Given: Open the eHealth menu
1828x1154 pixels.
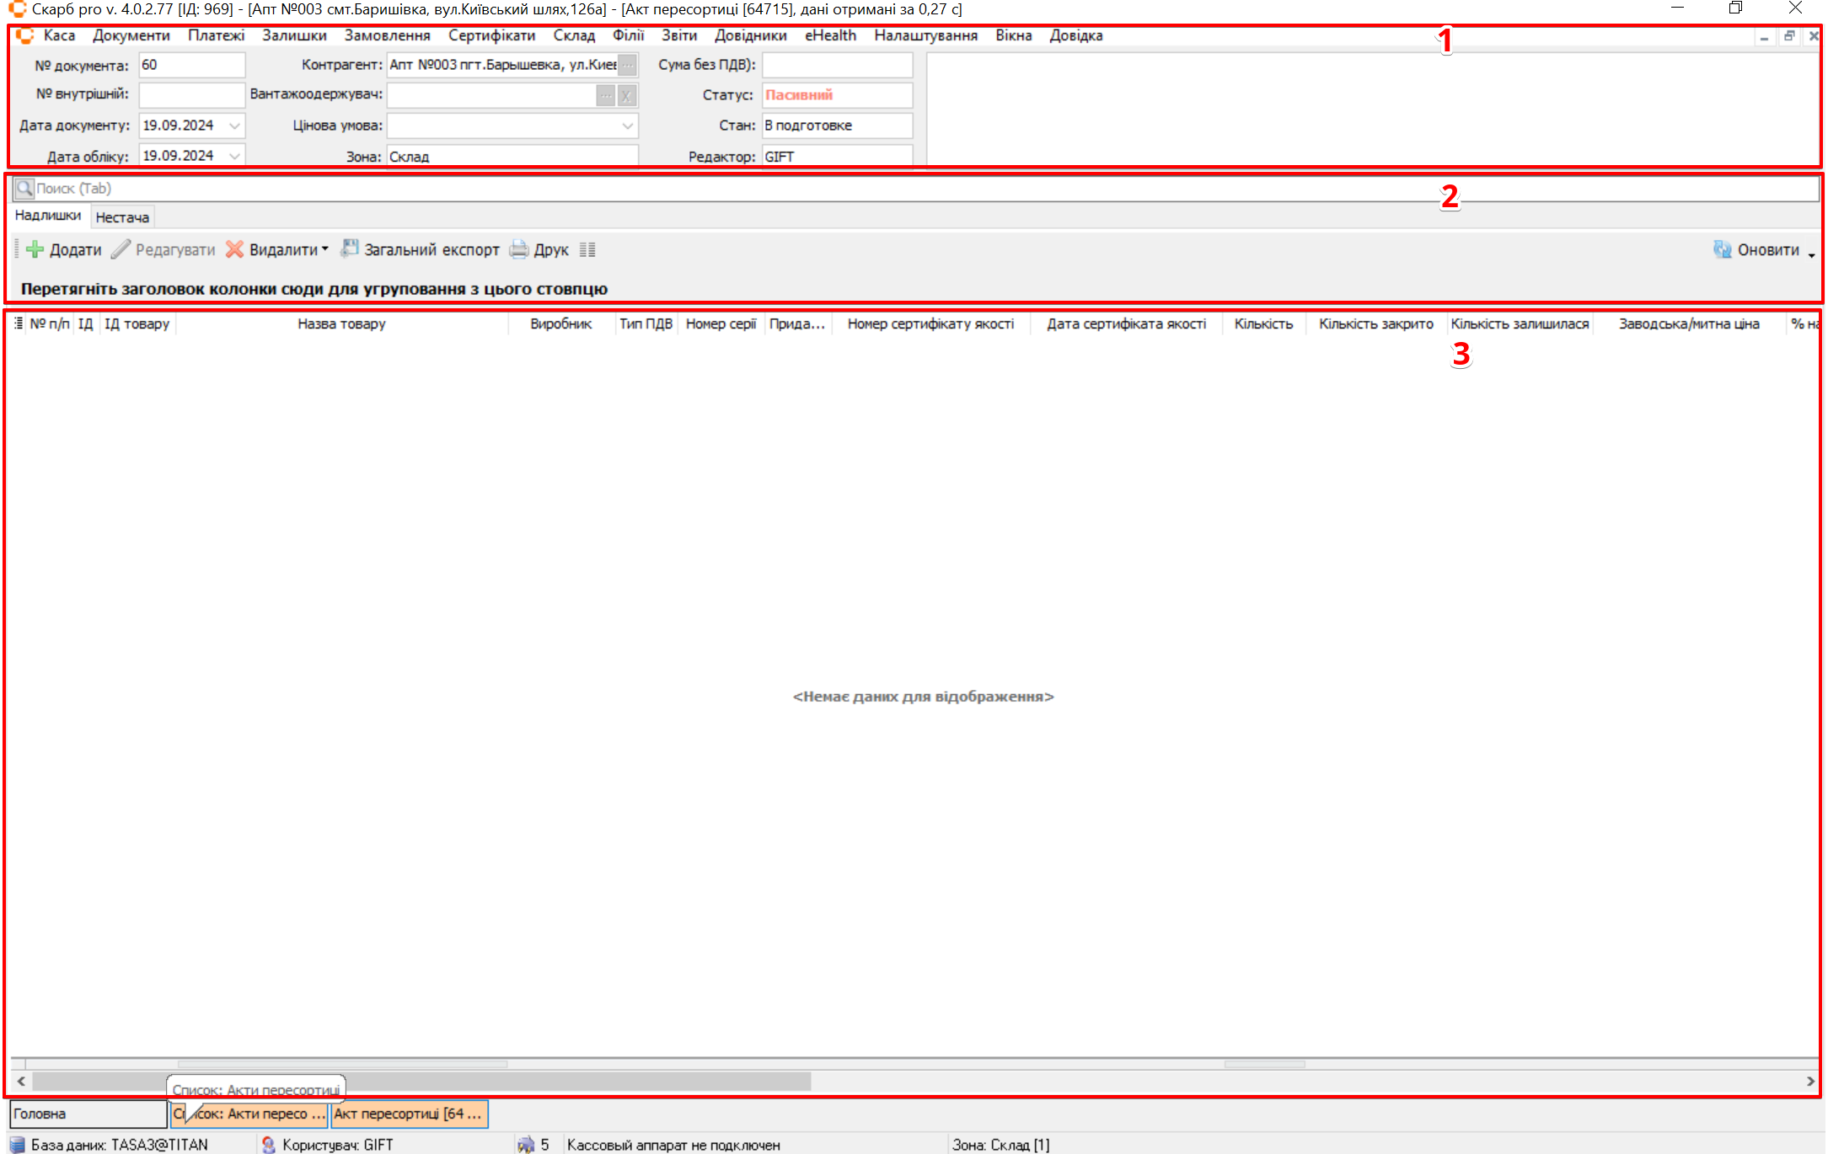Looking at the screenshot, I should [x=829, y=35].
